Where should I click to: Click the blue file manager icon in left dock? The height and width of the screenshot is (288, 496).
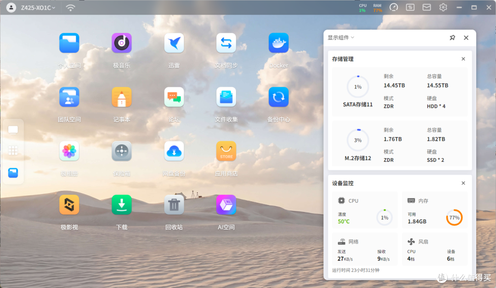pyautogui.click(x=13, y=173)
